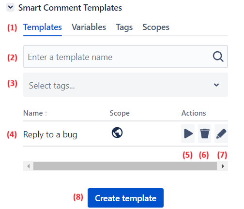Click the horizontal scrollbar thumb

125,166
